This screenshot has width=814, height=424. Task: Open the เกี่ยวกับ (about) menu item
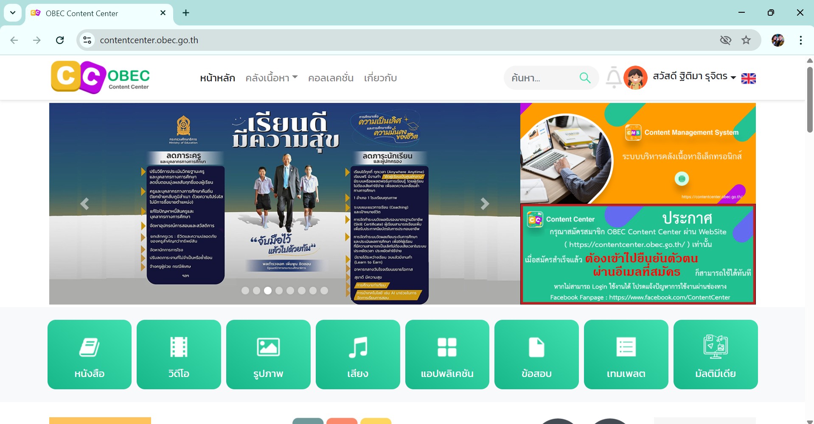point(380,78)
